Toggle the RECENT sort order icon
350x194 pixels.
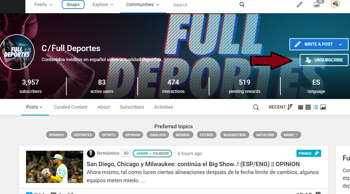coord(290,107)
